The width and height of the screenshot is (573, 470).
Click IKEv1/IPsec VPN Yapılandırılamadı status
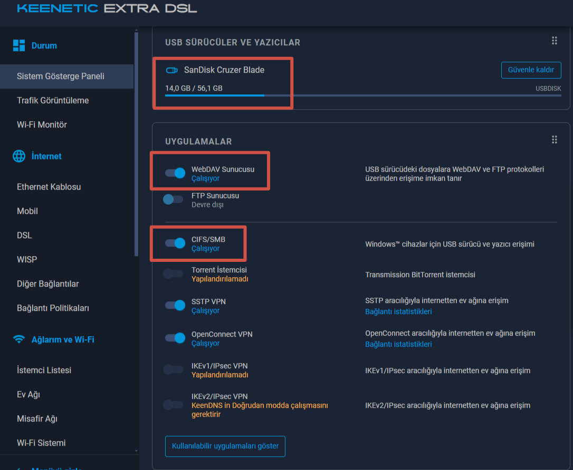tap(219, 375)
